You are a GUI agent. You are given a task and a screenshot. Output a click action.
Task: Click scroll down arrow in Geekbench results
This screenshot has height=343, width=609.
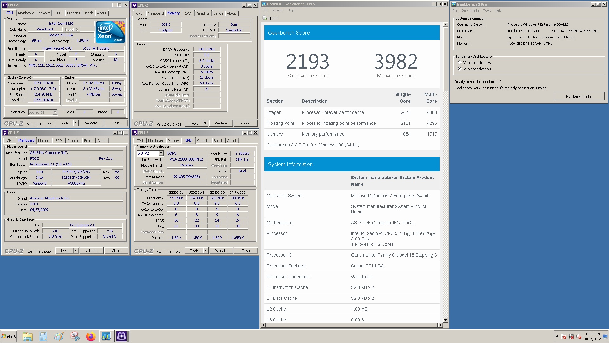445,320
